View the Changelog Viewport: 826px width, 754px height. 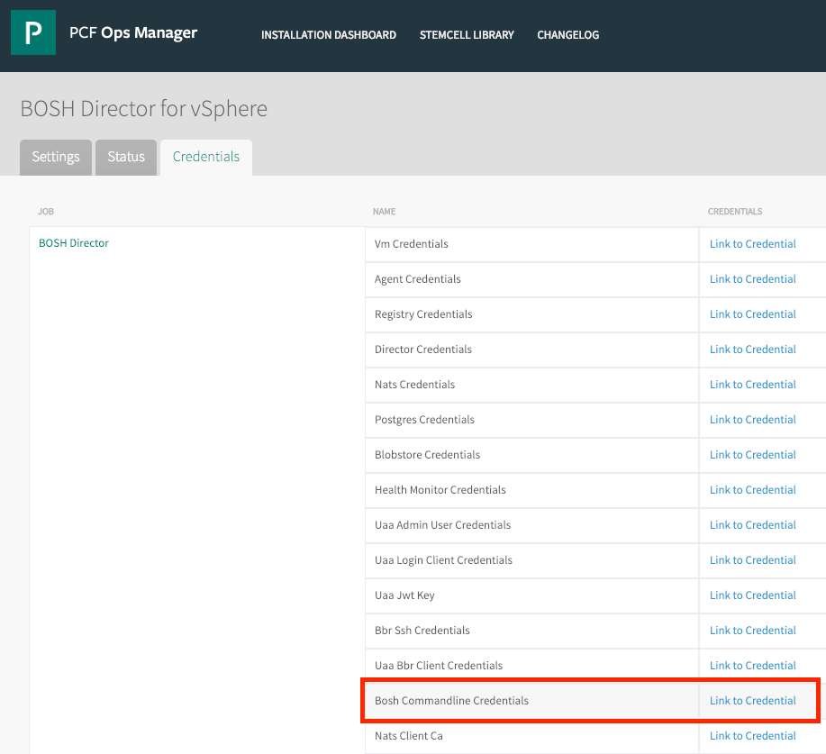567,35
